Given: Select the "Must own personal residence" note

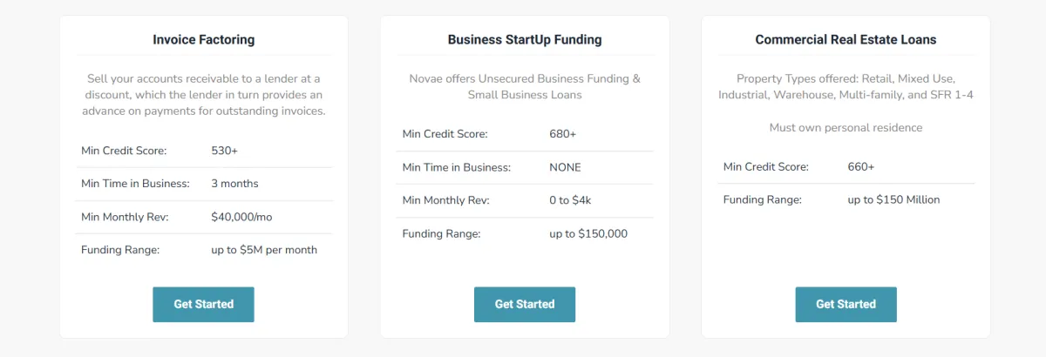Looking at the screenshot, I should [846, 127].
